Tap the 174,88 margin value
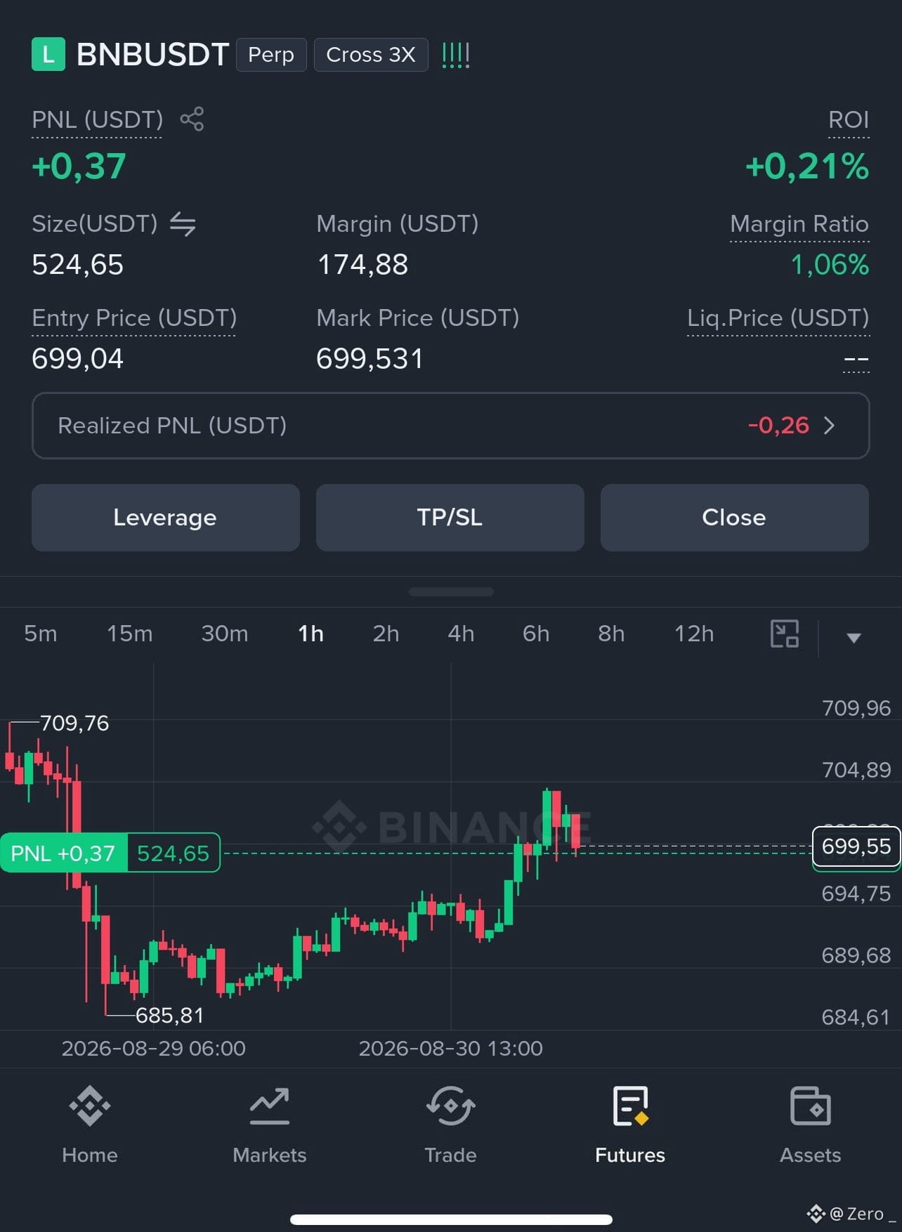902x1232 pixels. tap(362, 265)
